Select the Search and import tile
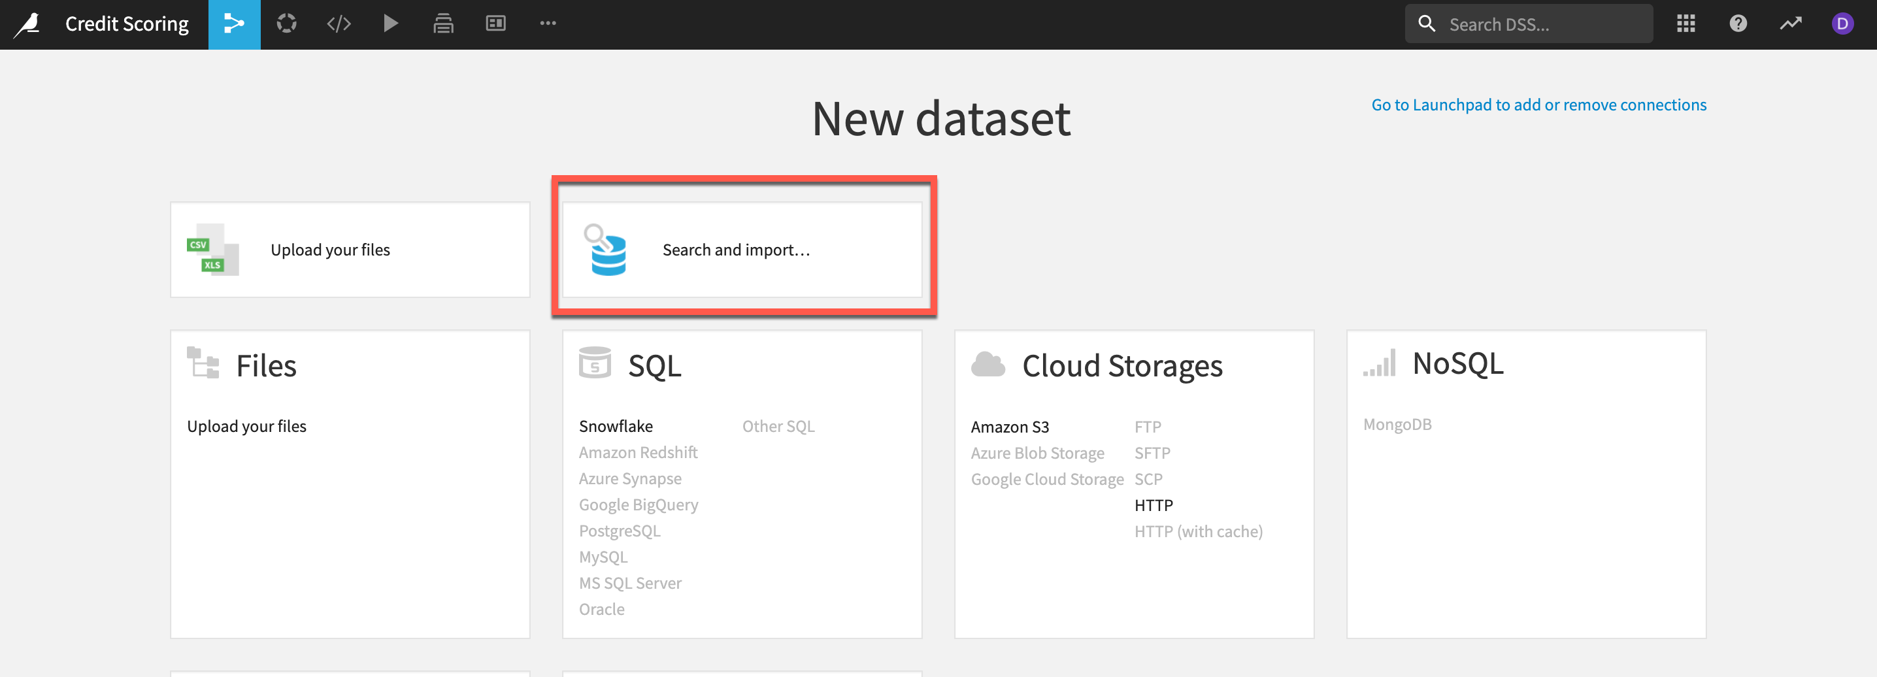Screen dimensions: 1877x677 tap(742, 250)
